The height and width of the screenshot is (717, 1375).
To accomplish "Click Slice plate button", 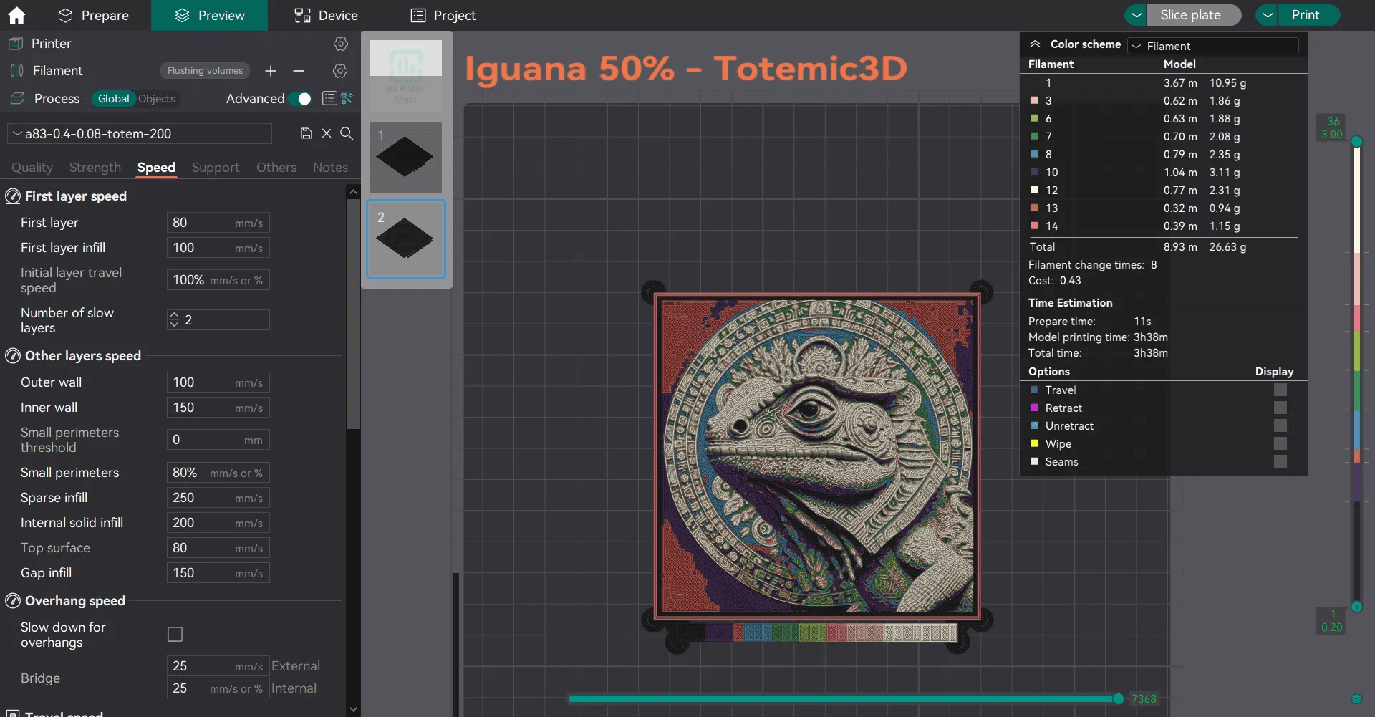I will (1193, 15).
